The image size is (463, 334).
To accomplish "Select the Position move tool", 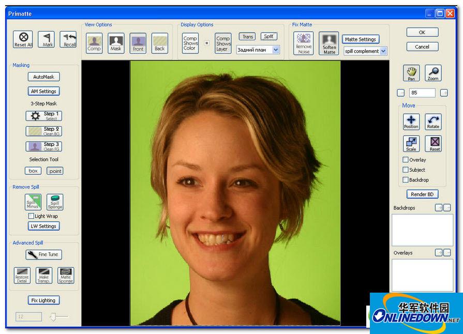I will 411,122.
